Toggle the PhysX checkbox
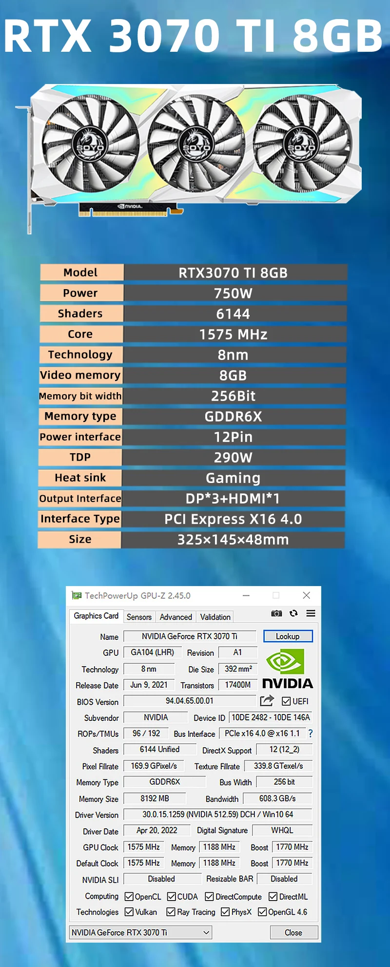The height and width of the screenshot is (967, 390). [225, 912]
